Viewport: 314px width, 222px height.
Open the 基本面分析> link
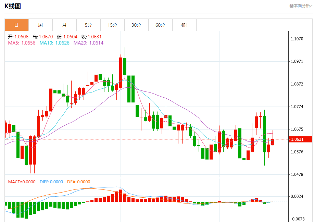tap(301, 6)
